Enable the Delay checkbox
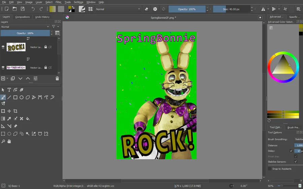Screen dimensions: 303x189 291,151
